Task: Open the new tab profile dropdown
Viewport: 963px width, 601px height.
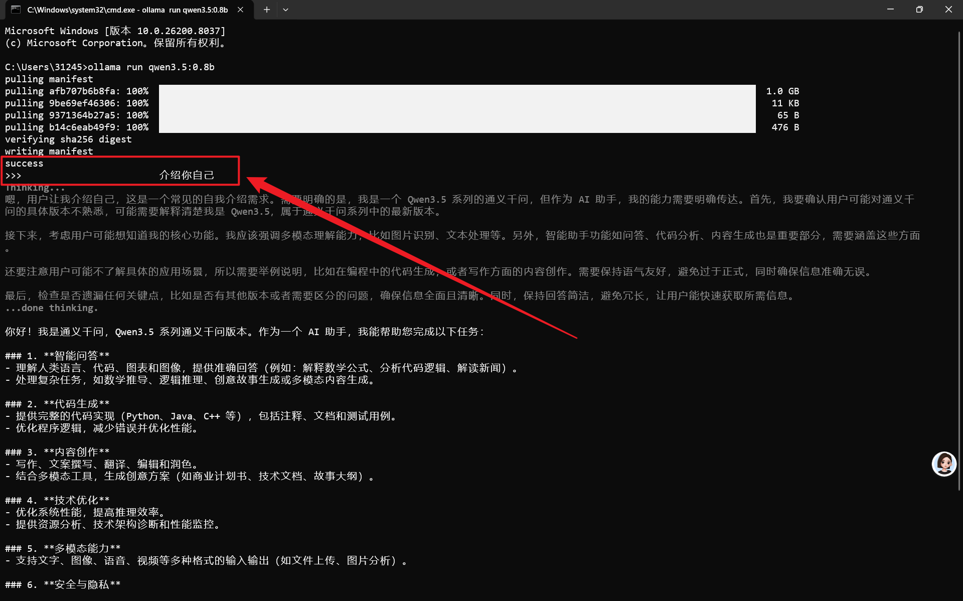Action: coord(285,10)
